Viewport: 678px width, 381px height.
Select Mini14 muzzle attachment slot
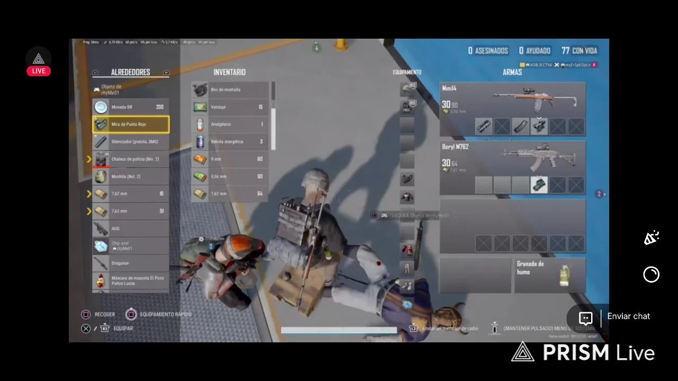click(x=484, y=126)
